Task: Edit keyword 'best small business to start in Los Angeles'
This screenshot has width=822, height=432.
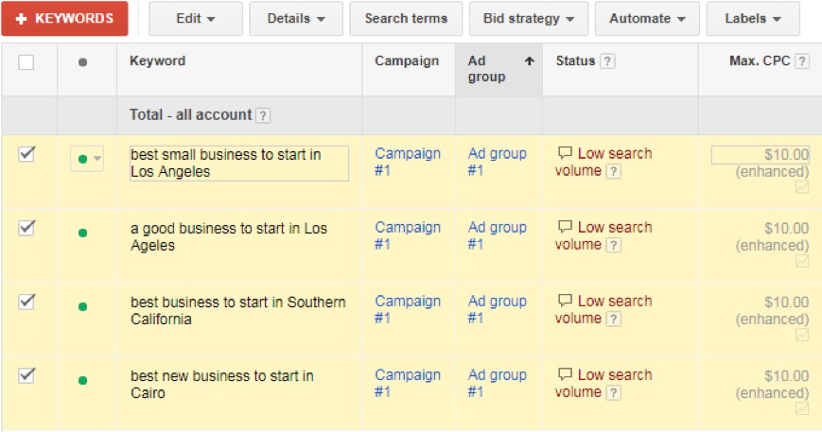Action: (x=239, y=164)
